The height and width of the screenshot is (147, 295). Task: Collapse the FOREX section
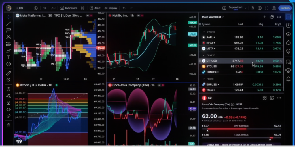(x=203, y=79)
